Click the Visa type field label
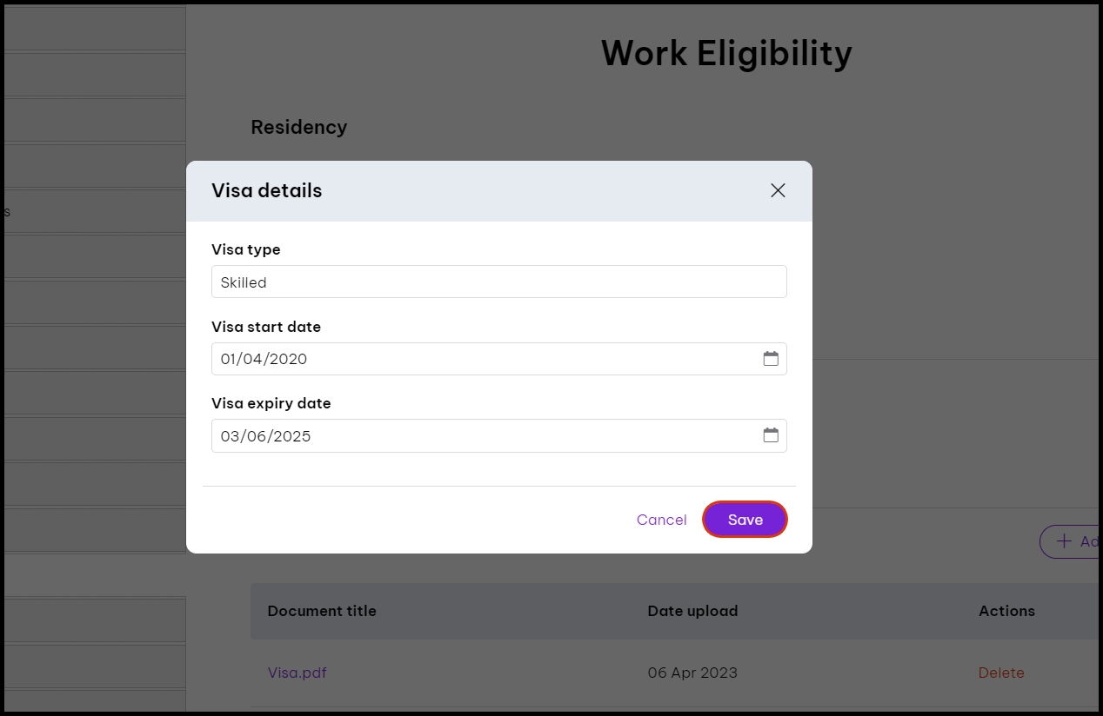Viewport: 1103px width, 716px height. pyautogui.click(x=246, y=249)
